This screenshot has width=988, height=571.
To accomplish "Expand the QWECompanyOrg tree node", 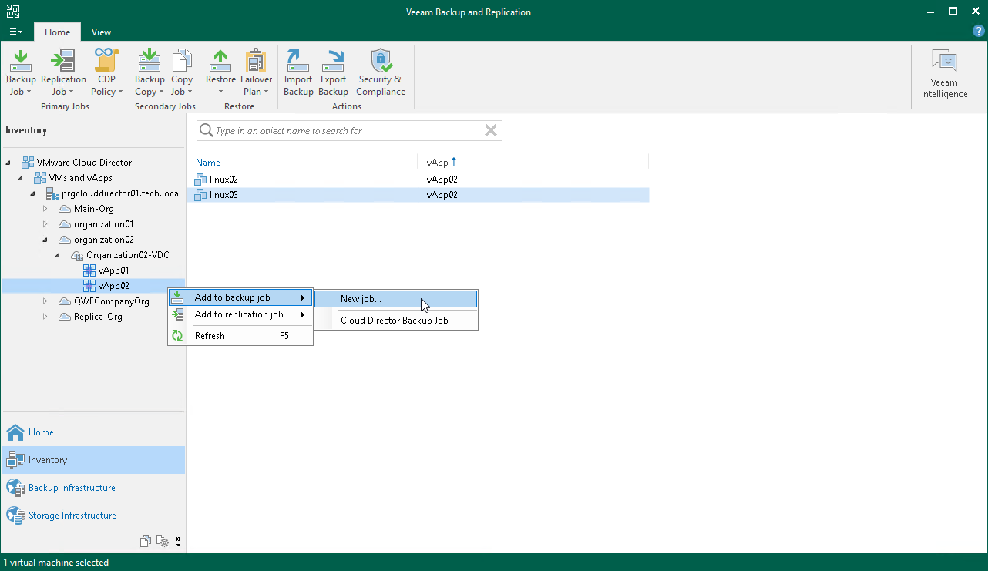I will 45,301.
